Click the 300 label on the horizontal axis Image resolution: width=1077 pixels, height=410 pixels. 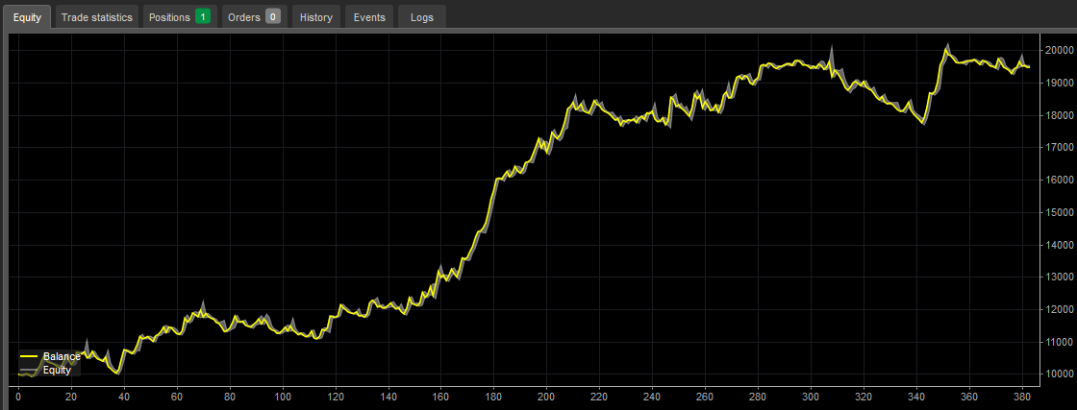812,397
